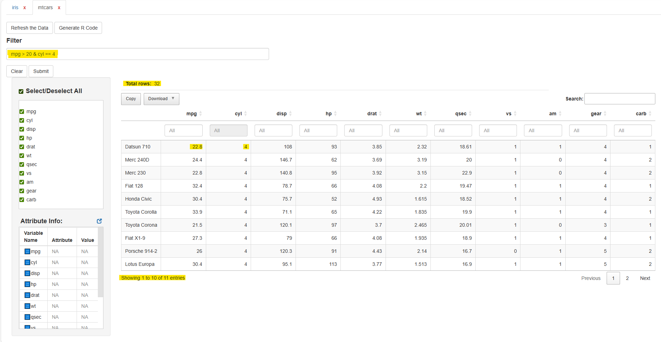This screenshot has height=342, width=661.
Task: Switch to the iris tab
Action: [x=15, y=8]
